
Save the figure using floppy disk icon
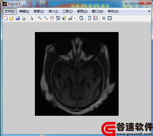(18, 18)
